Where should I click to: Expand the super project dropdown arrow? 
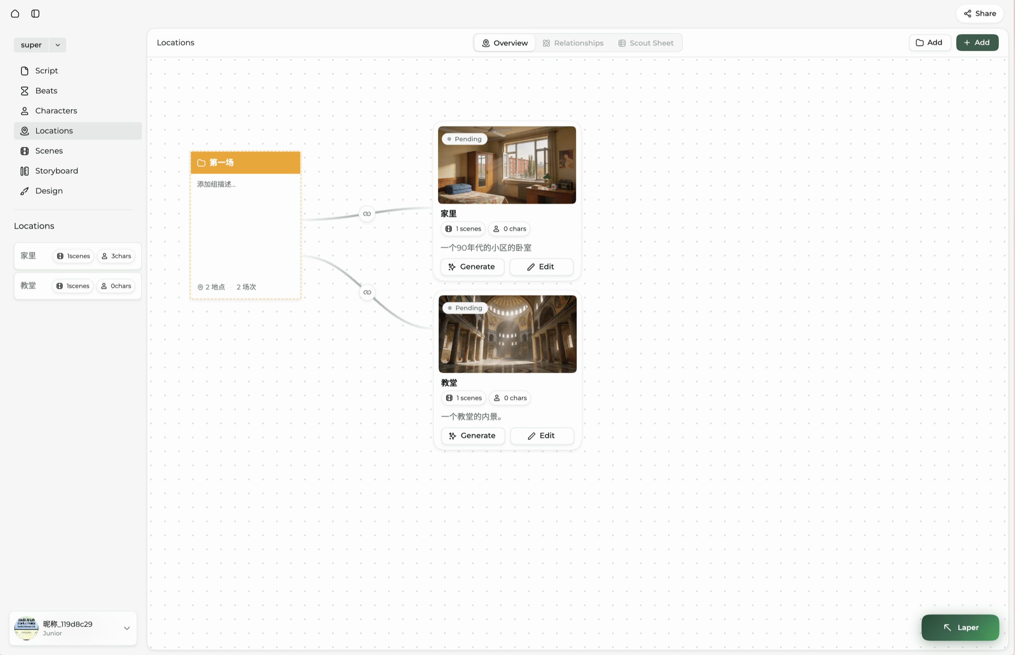tap(58, 45)
